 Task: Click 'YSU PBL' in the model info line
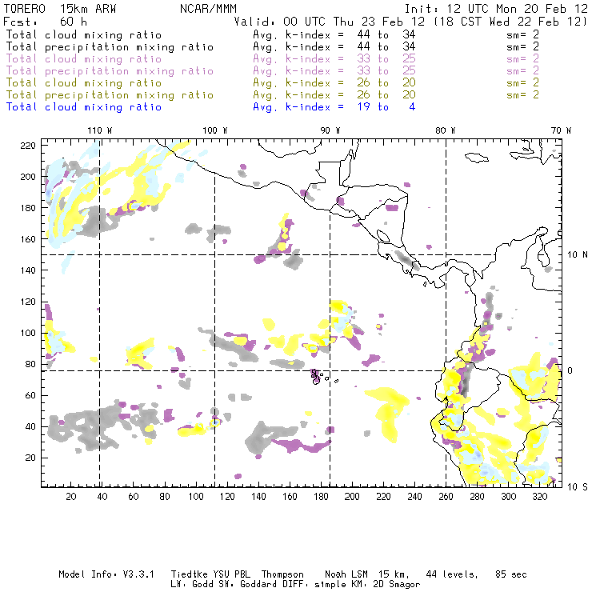(231, 574)
